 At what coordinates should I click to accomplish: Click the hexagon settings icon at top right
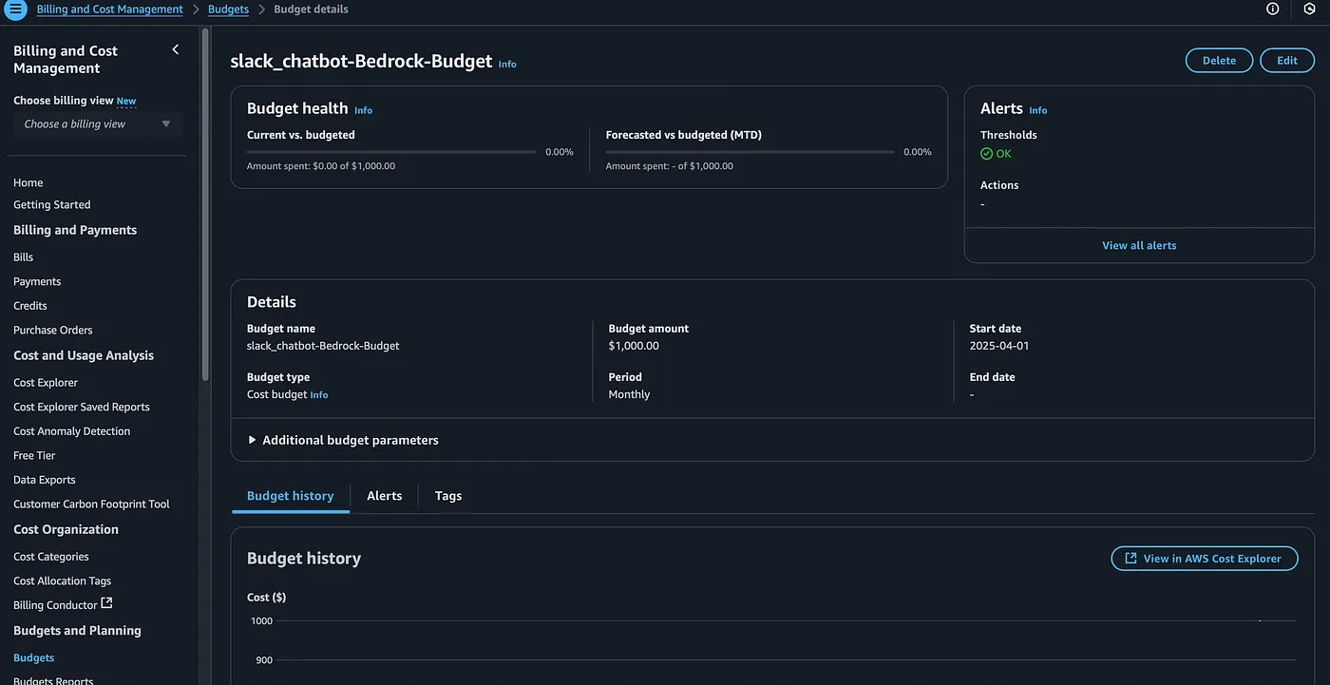[1310, 9]
